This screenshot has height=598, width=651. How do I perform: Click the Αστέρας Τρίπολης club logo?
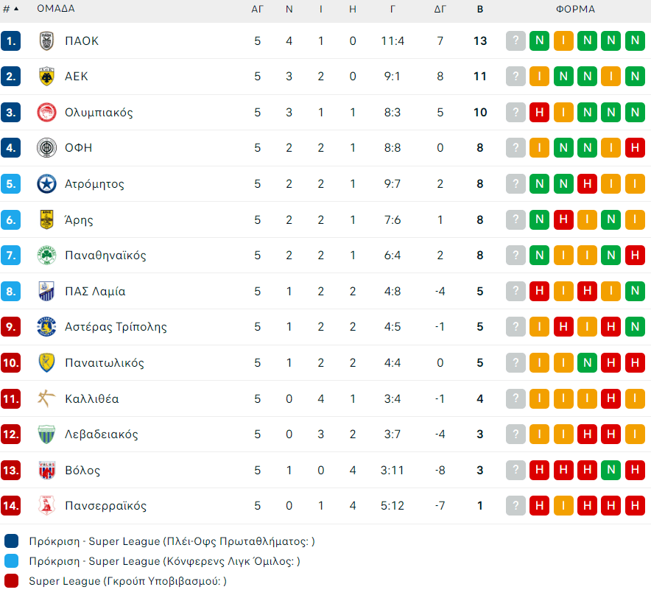coord(47,327)
